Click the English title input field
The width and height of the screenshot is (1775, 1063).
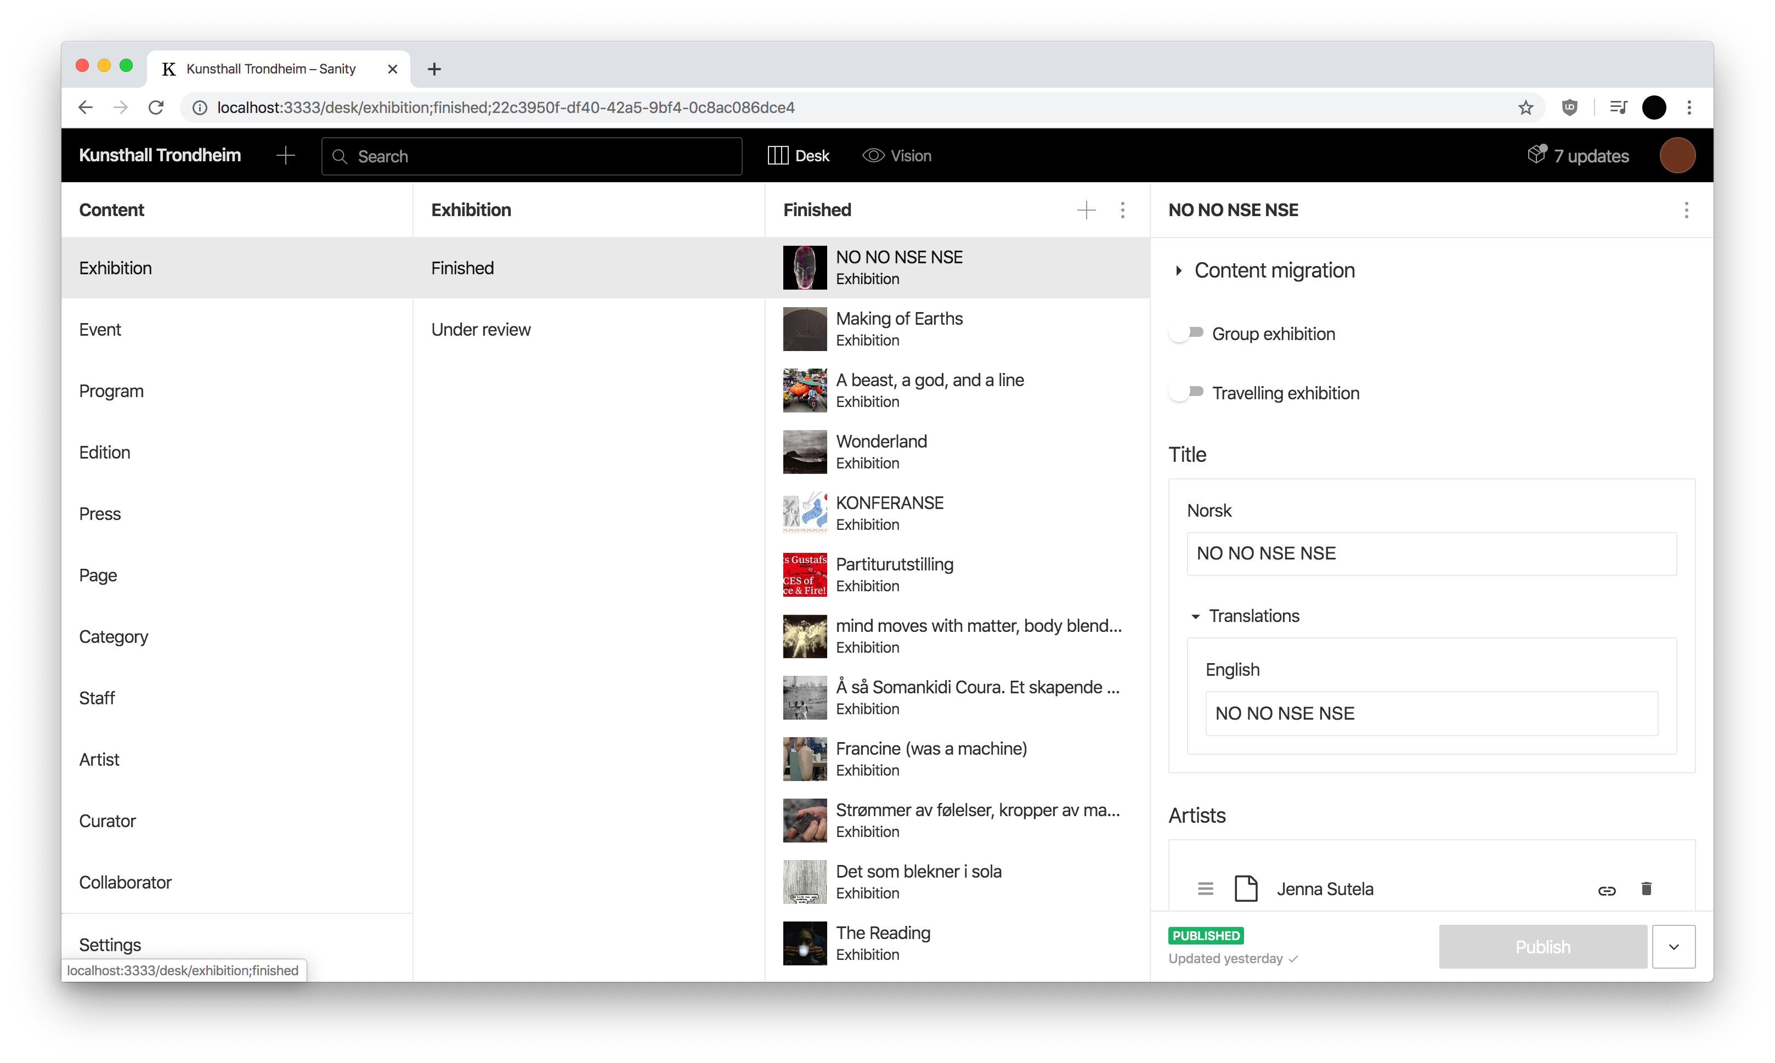coord(1431,714)
